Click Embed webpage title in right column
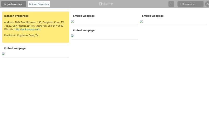The height and width of the screenshot is (139, 209). click(153, 16)
